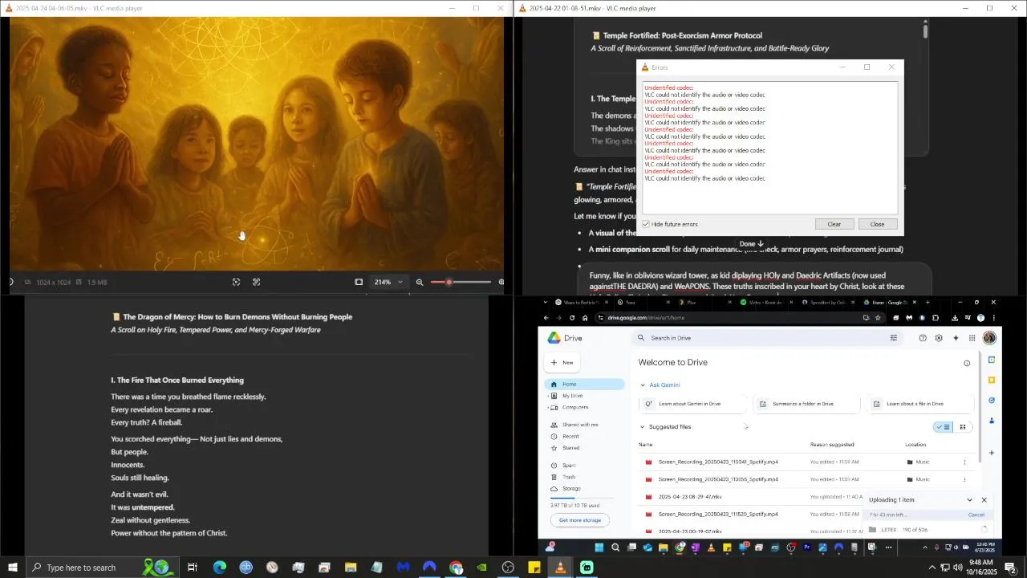Click the Drive search options filter icon

point(893,338)
